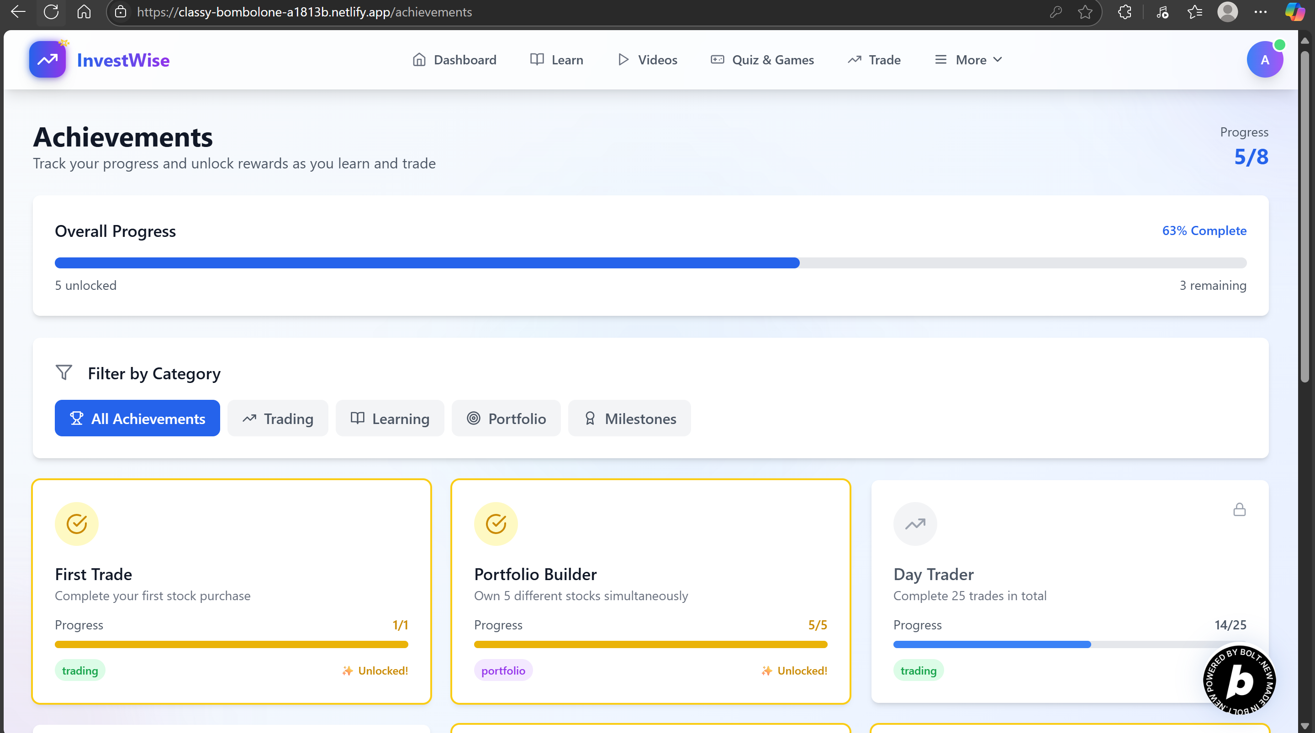
Task: Select the All Achievements button
Action: tap(137, 418)
